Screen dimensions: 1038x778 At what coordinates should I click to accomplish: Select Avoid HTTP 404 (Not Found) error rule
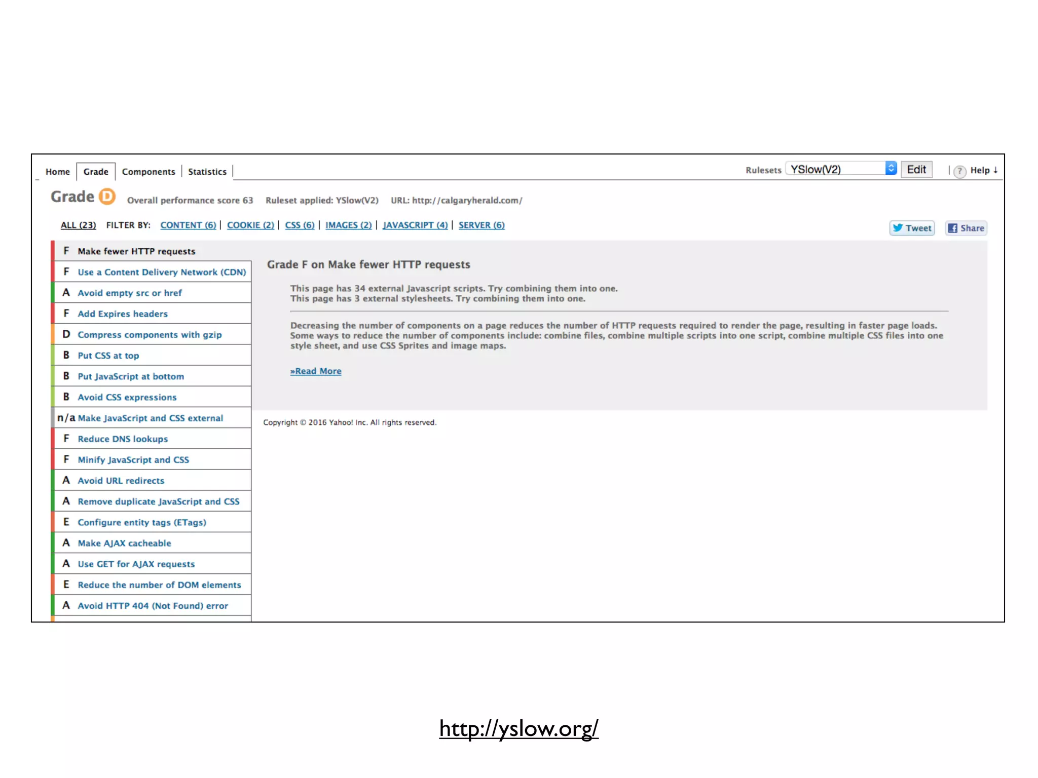pos(152,605)
